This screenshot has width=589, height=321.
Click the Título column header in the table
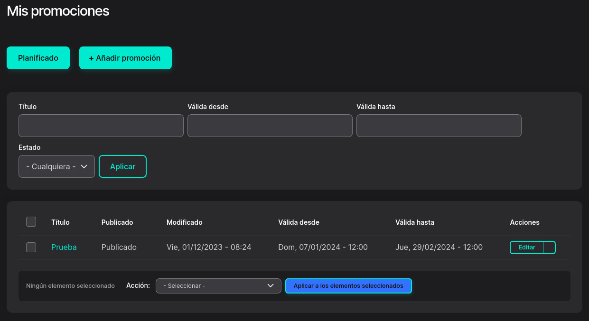[x=60, y=222]
